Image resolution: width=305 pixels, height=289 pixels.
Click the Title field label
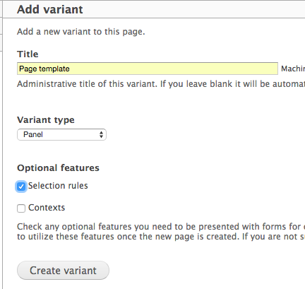point(28,54)
